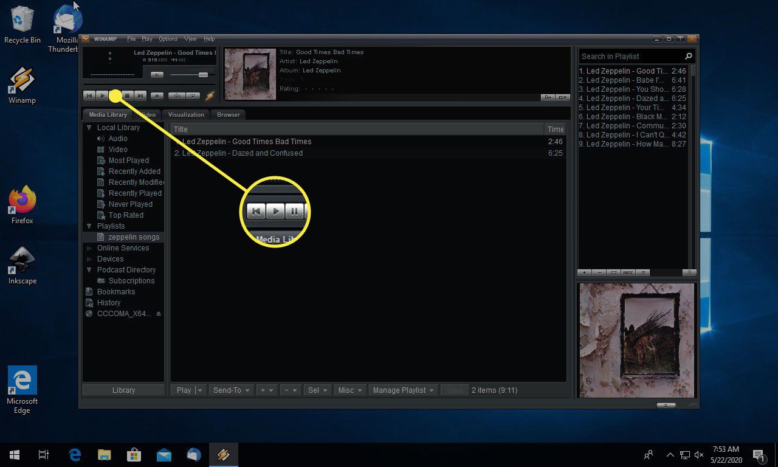Expand the Online Services node
The height and width of the screenshot is (467, 778).
(x=89, y=248)
